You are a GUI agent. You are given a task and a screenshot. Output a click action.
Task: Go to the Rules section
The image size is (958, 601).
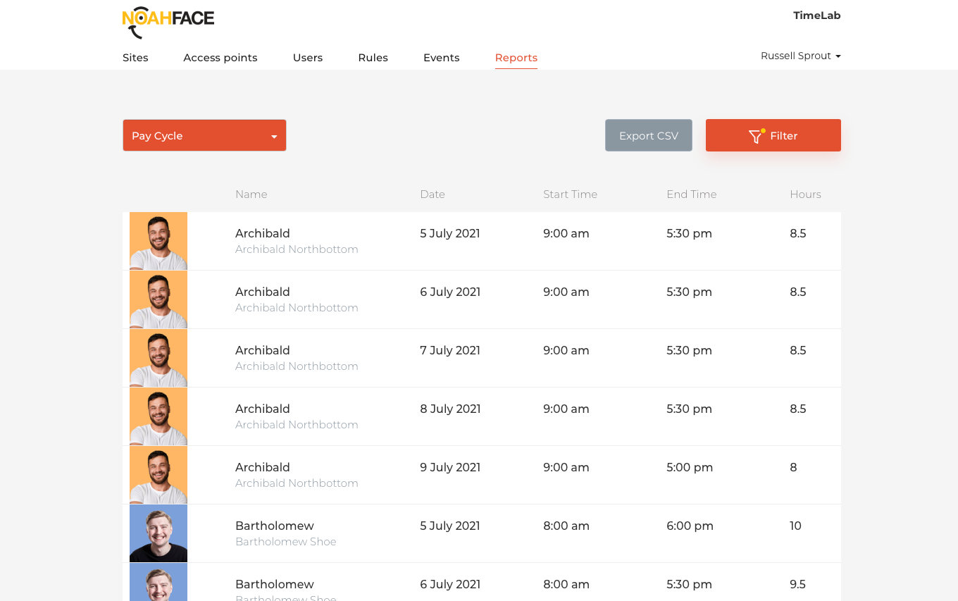coord(373,58)
